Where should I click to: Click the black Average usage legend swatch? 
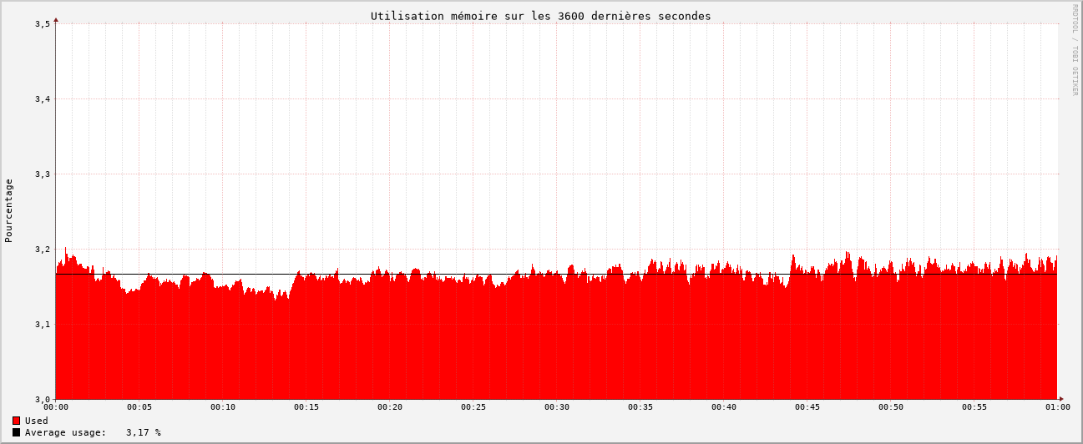coord(16,432)
